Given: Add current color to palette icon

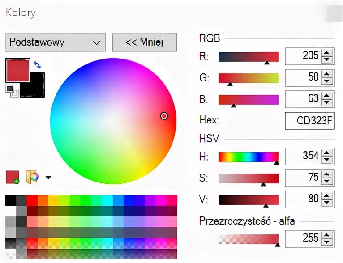Looking at the screenshot, I should 13,177.
